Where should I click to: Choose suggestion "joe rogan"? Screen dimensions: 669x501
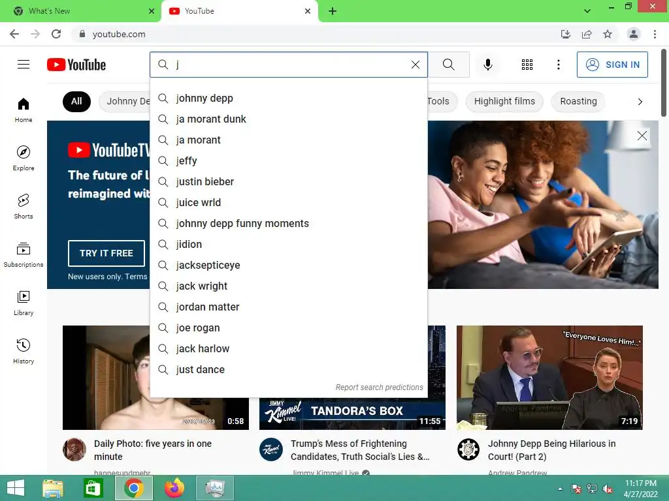click(288, 328)
